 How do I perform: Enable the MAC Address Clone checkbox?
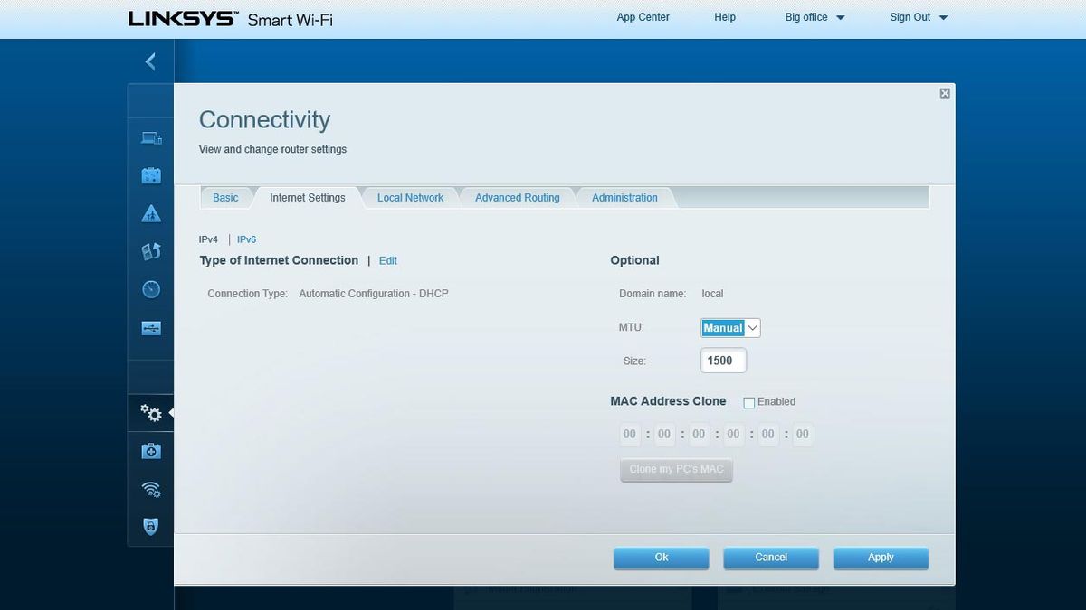748,402
